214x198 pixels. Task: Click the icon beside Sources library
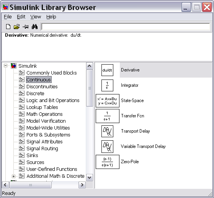tap(21, 162)
